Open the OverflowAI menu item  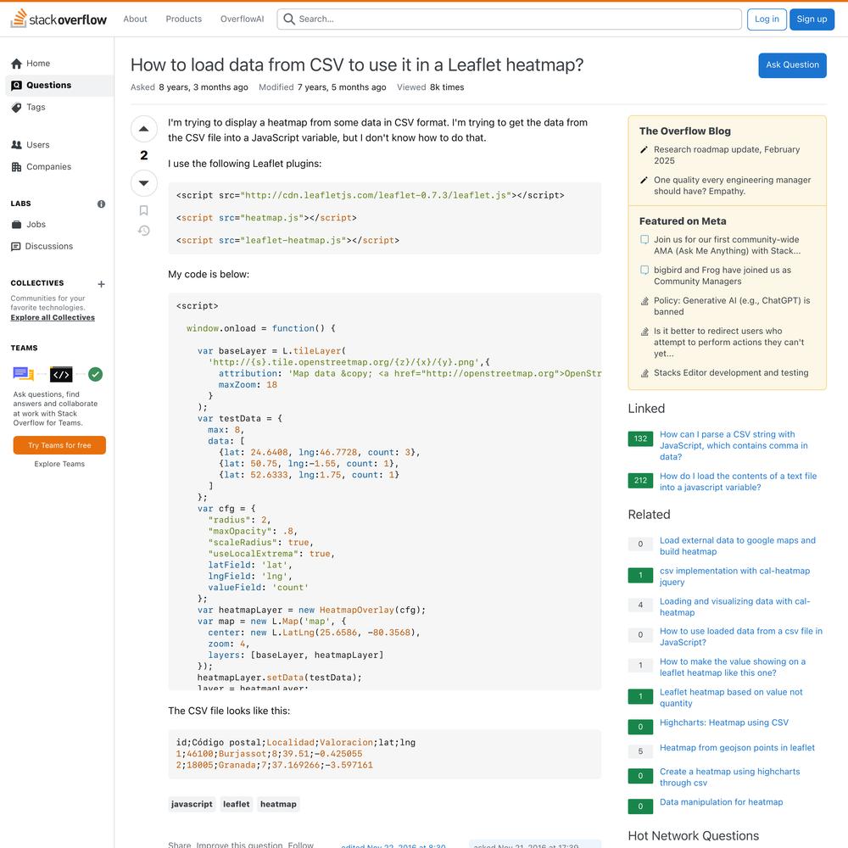coord(243,19)
